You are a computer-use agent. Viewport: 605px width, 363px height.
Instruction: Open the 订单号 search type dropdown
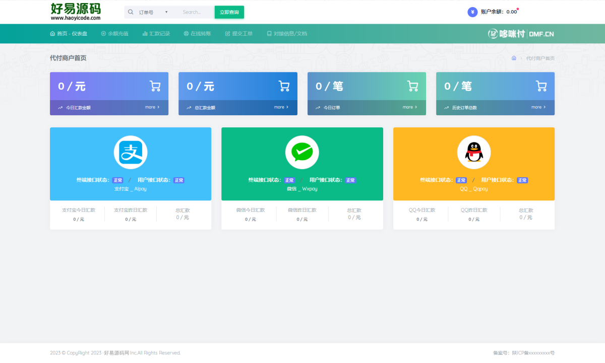click(x=153, y=12)
